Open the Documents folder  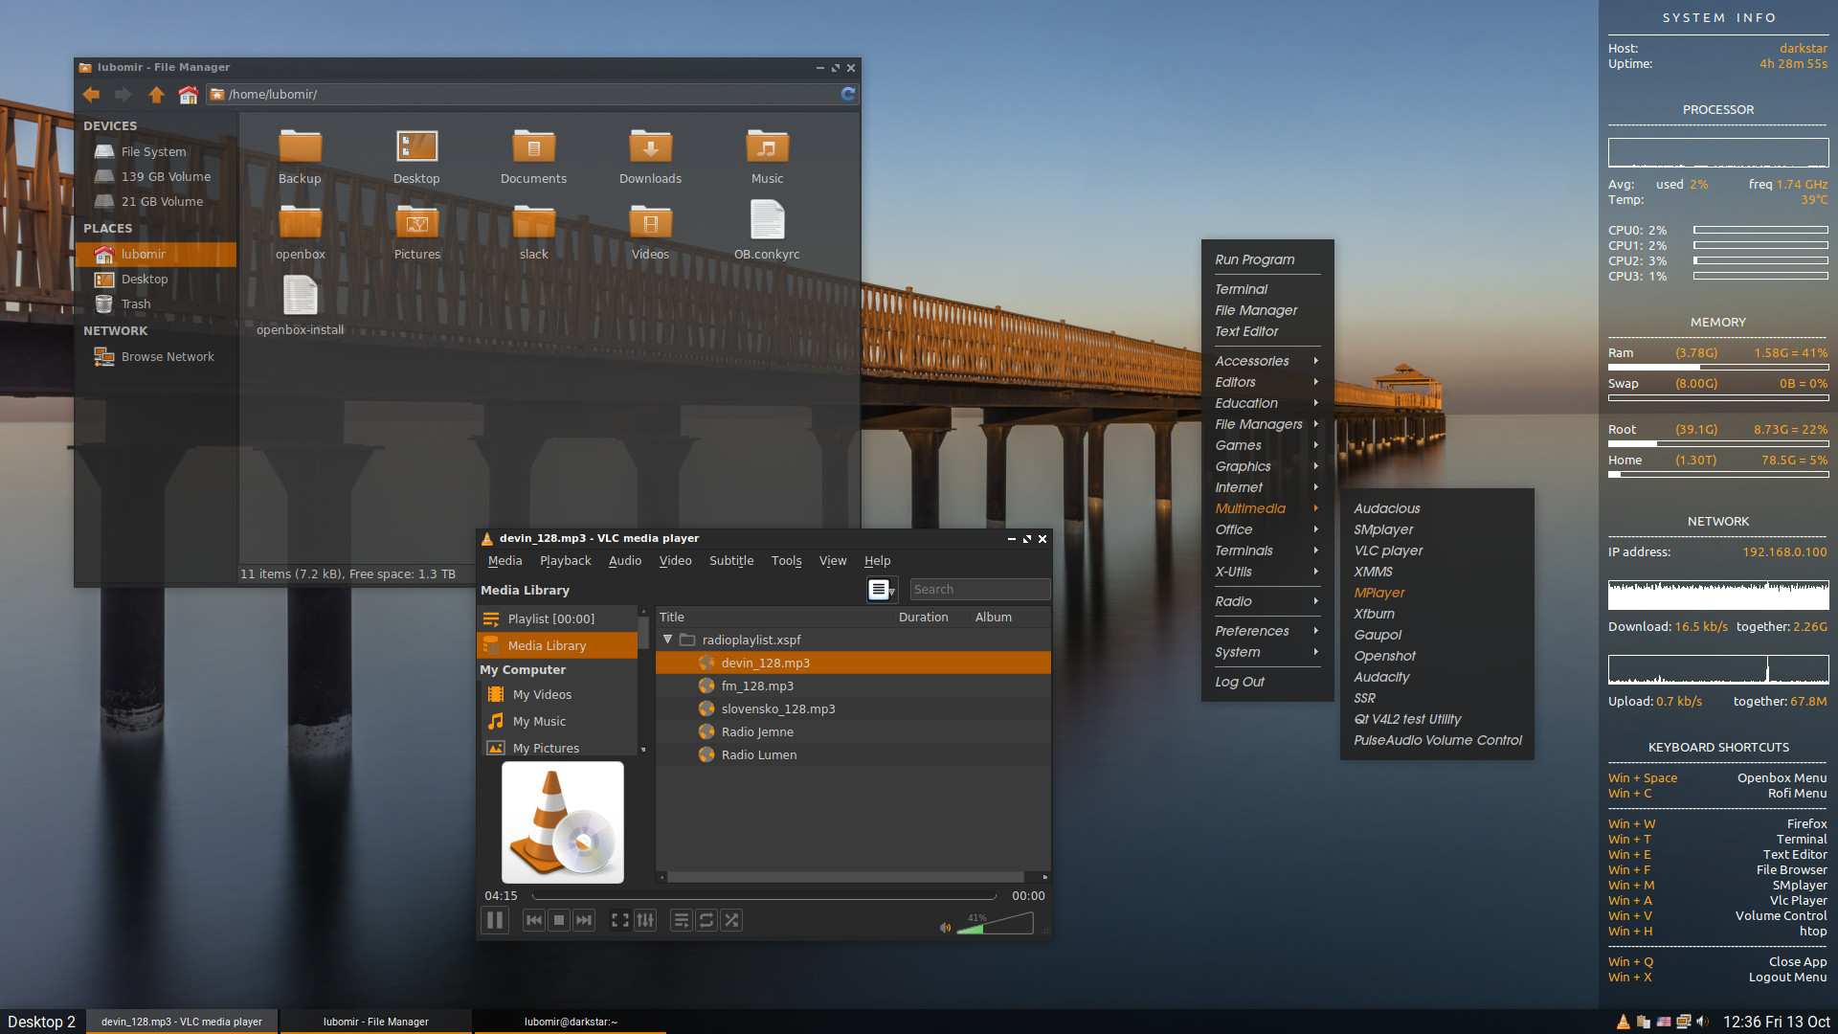[x=533, y=156]
